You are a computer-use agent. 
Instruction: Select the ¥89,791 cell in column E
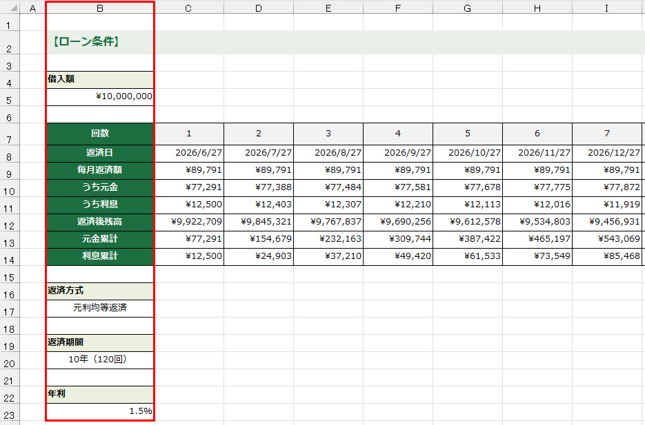(328, 170)
